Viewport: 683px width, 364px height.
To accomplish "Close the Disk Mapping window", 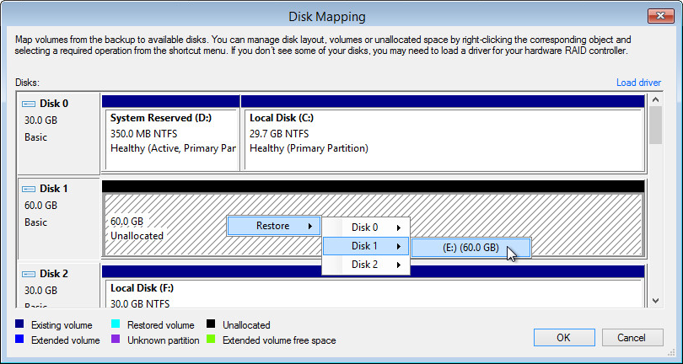I will pos(660,16).
